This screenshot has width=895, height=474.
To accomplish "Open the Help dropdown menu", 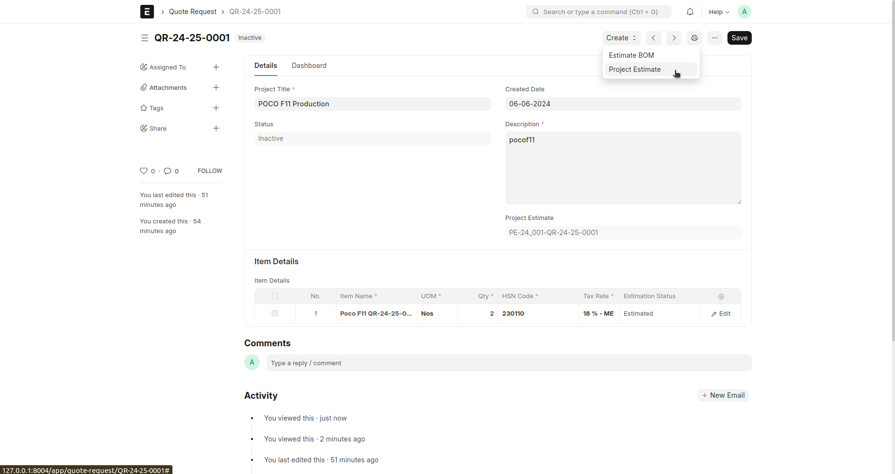I will pyautogui.click(x=719, y=12).
